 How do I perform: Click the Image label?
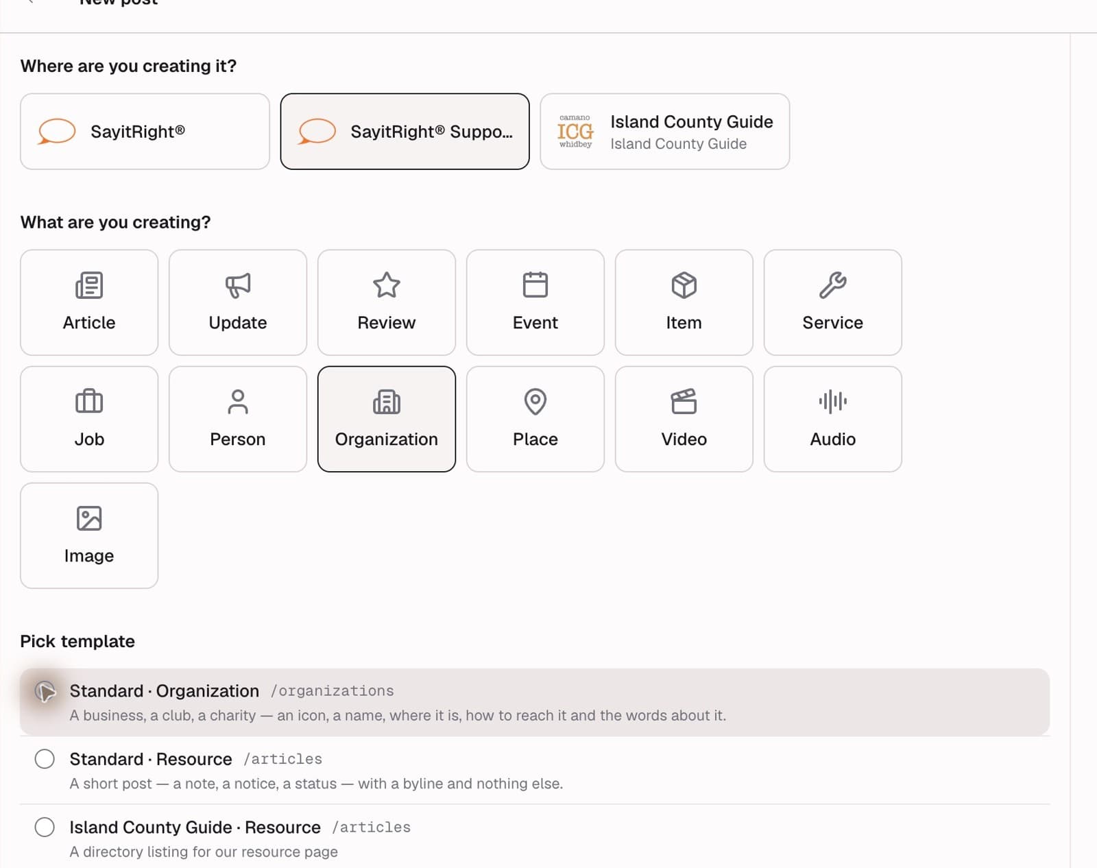pos(89,556)
